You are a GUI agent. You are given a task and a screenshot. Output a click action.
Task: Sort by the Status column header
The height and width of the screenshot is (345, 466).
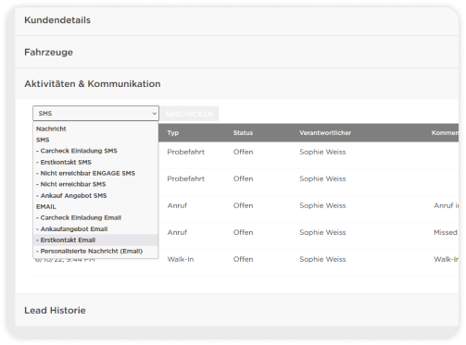(243, 133)
